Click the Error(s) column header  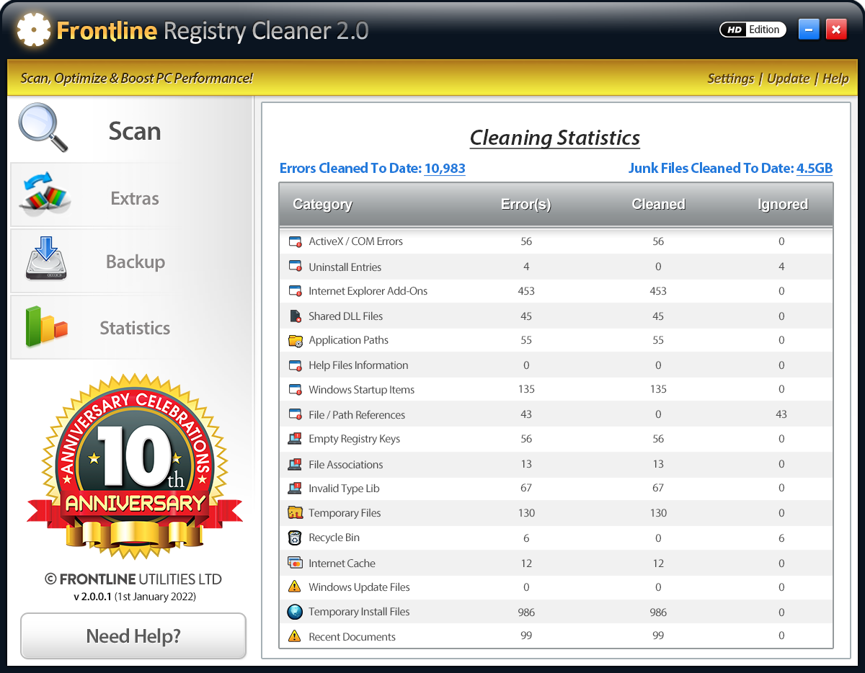525,205
